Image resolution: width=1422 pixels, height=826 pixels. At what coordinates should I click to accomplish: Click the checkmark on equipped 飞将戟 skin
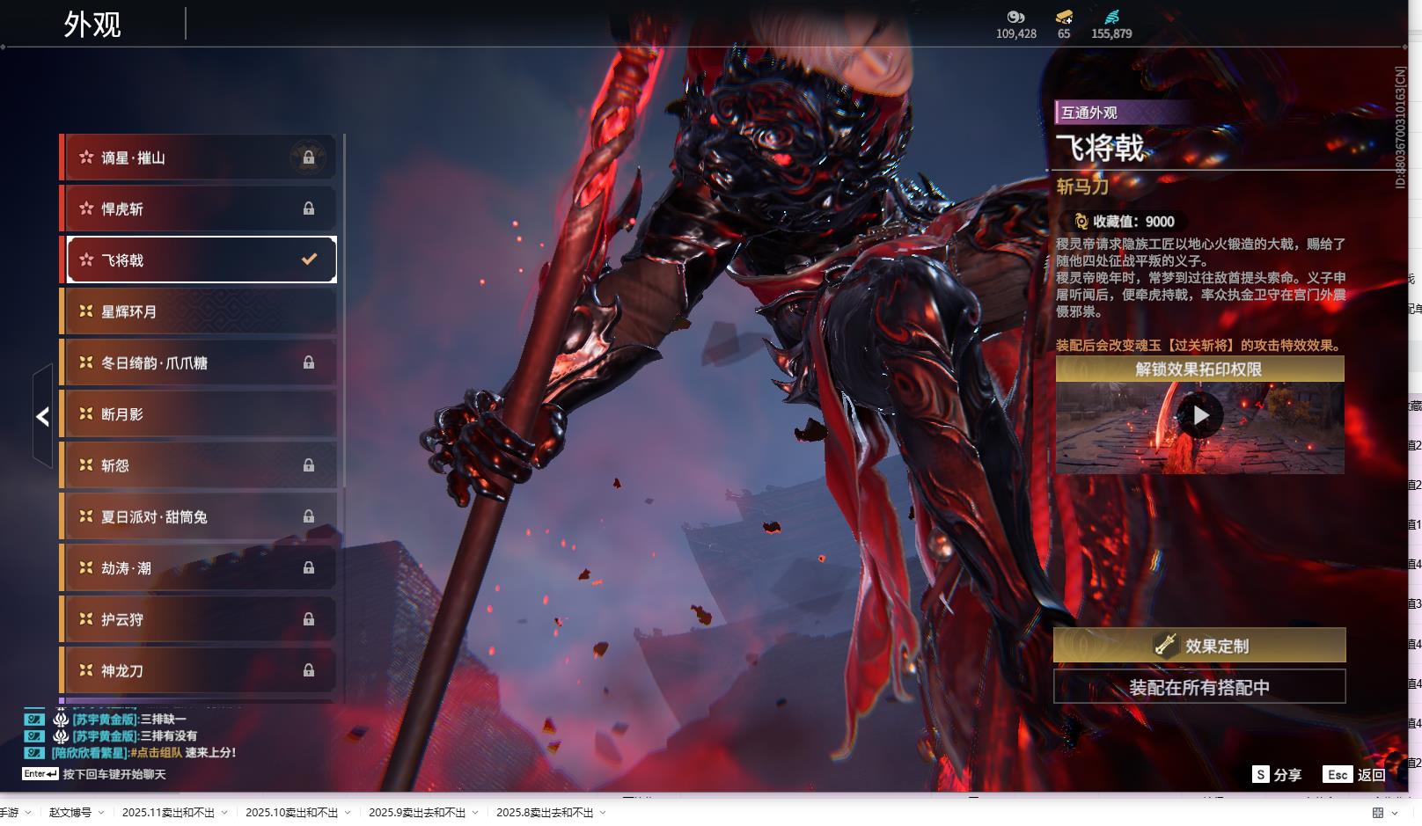[309, 259]
